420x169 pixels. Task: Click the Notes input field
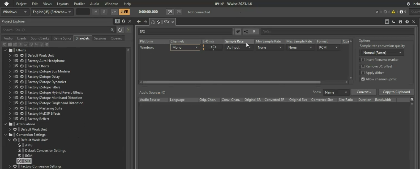click(337, 31)
